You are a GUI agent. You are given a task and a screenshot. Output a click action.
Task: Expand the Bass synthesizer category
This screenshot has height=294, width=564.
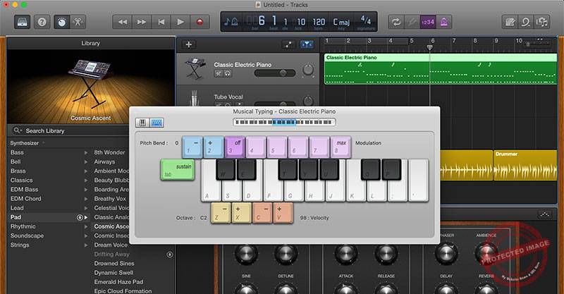[86, 152]
